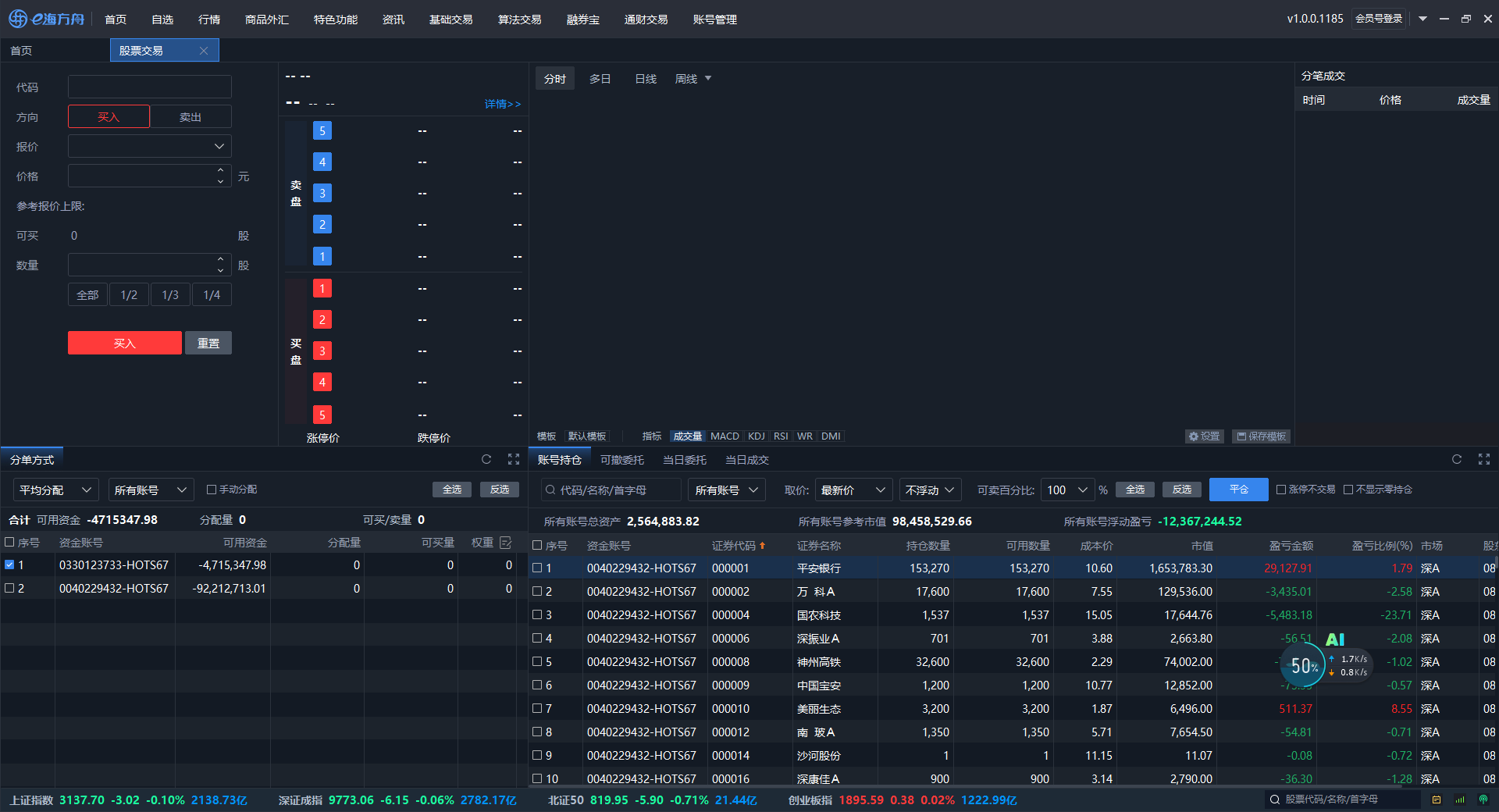Check the 万科A holding row
This screenshot has width=1499, height=812.
[x=537, y=591]
